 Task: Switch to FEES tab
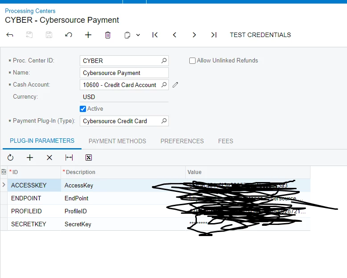(225, 141)
